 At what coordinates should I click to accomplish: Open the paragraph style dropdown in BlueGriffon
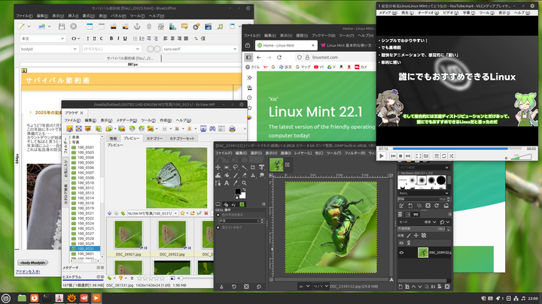(42, 38)
